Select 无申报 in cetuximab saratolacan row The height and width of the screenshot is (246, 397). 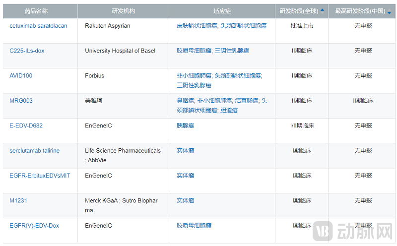tap(363, 26)
